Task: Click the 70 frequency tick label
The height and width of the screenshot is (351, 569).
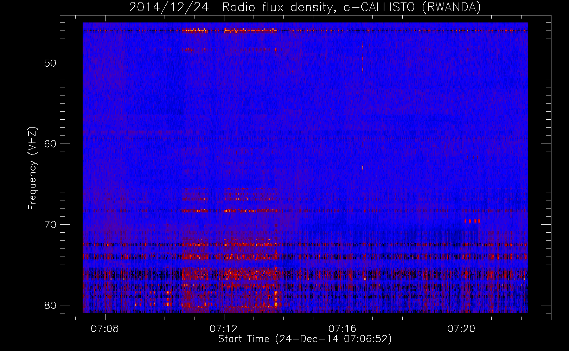Action: [x=51, y=225]
